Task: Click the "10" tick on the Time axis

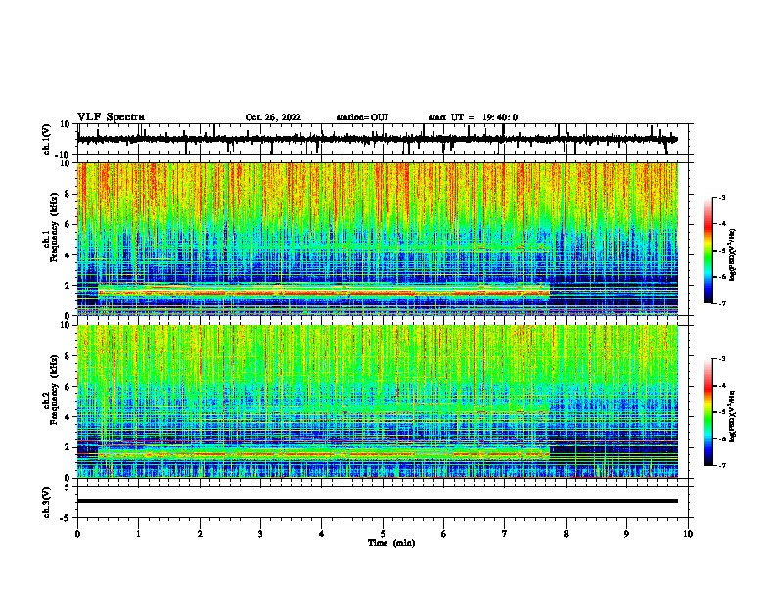Action: [x=688, y=534]
